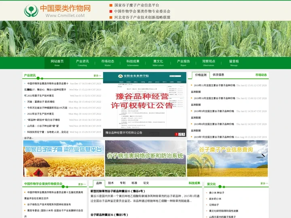Go to 观察观点 Observations menu item

tap(209, 63)
